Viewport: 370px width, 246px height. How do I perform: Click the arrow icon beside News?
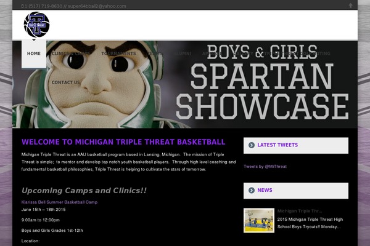[251, 191]
